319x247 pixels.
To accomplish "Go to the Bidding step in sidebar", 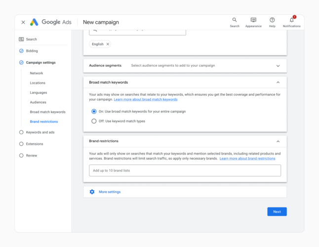I will [32, 51].
